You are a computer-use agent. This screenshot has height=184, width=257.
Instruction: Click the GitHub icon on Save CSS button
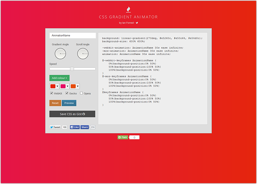(x=84, y=114)
